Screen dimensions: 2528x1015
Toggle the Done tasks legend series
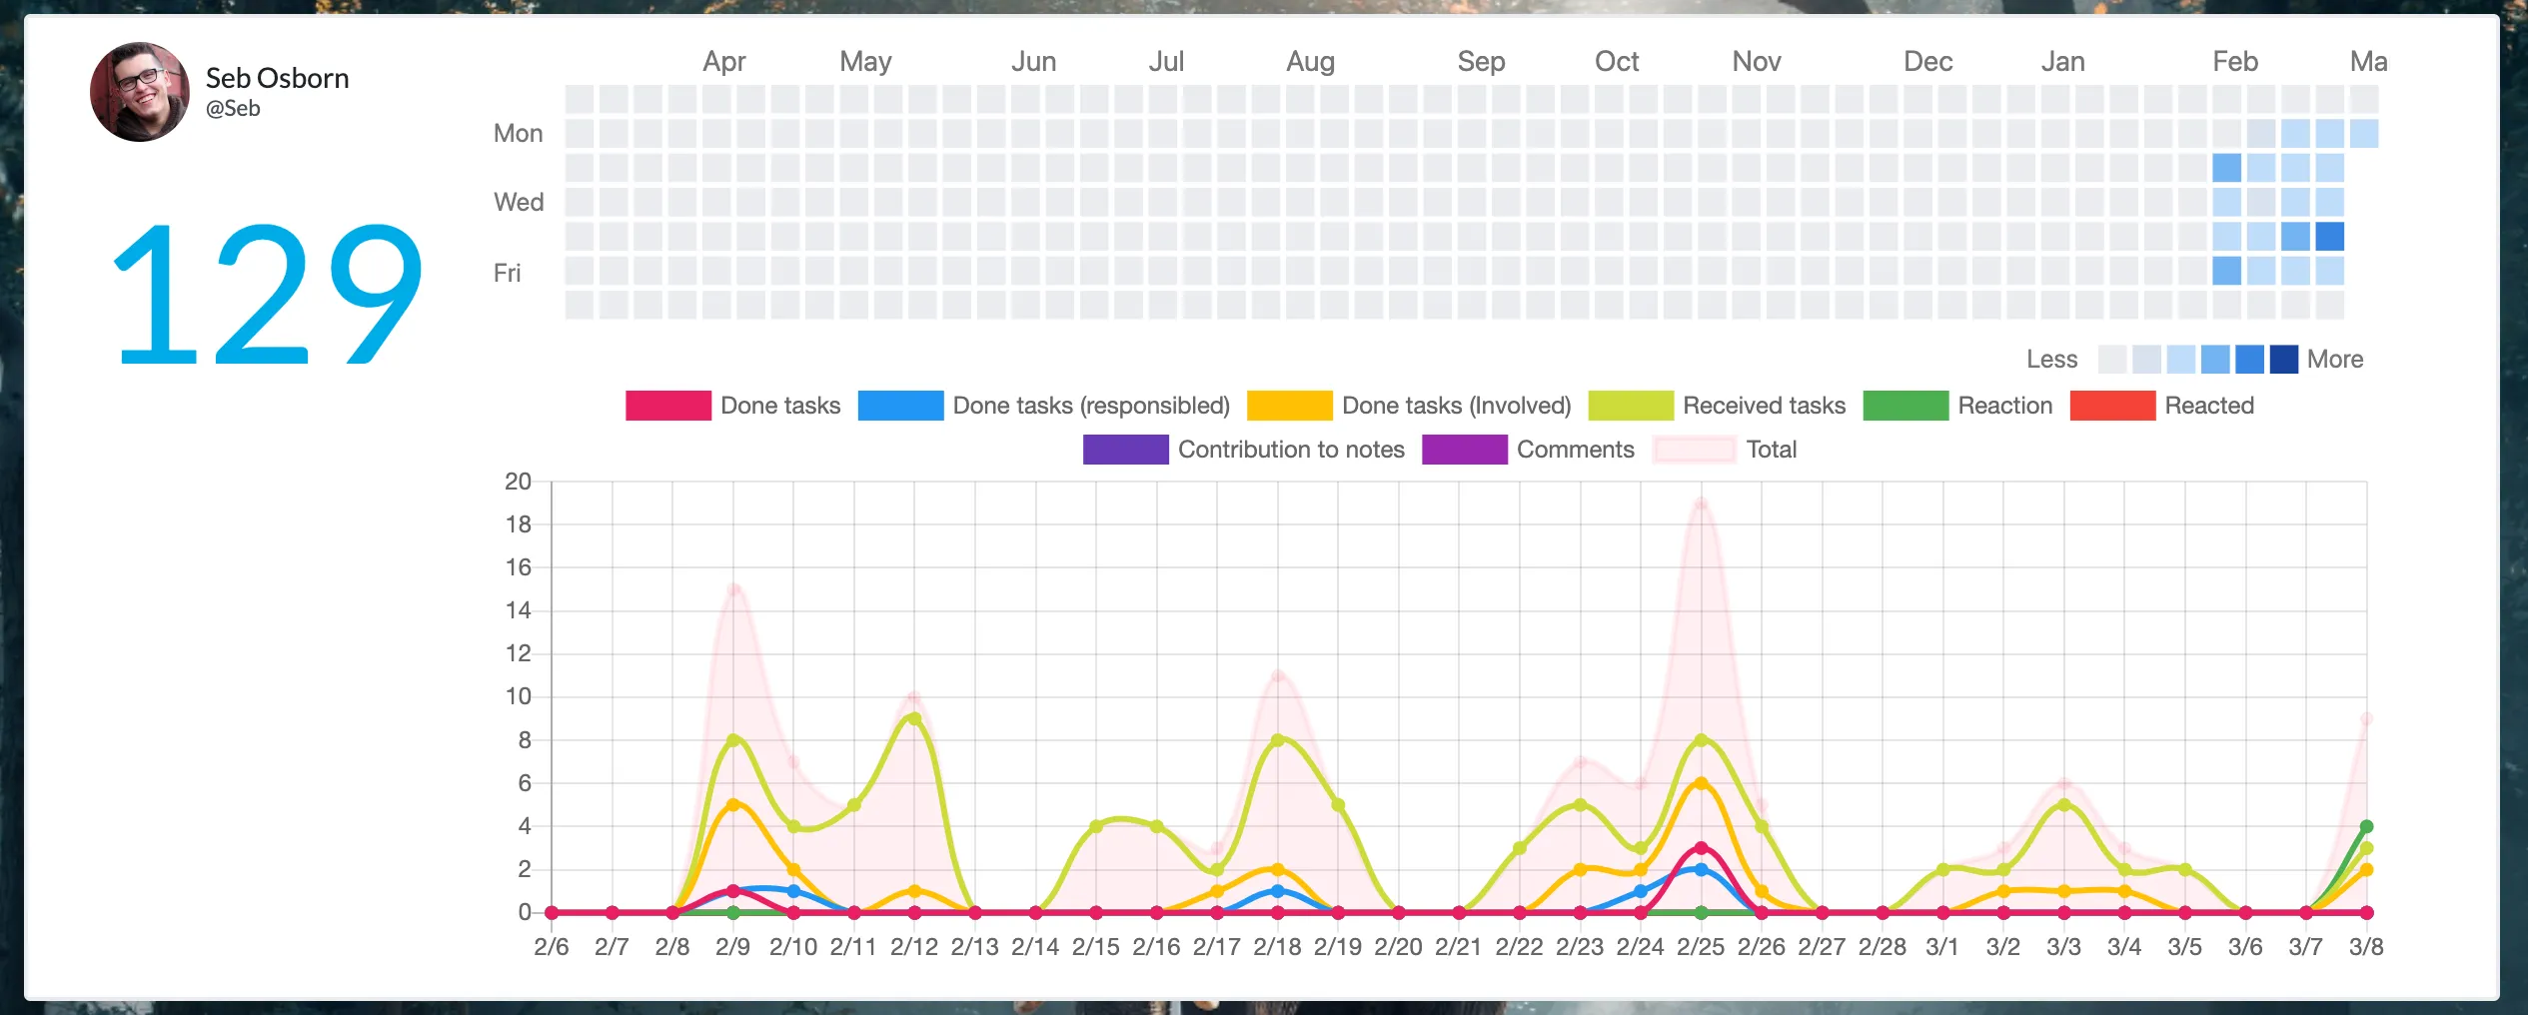[733, 406]
